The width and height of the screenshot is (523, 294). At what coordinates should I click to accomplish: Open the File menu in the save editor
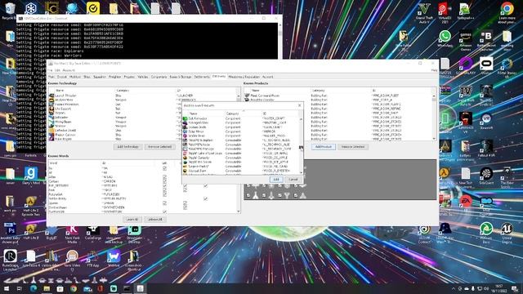click(50, 70)
